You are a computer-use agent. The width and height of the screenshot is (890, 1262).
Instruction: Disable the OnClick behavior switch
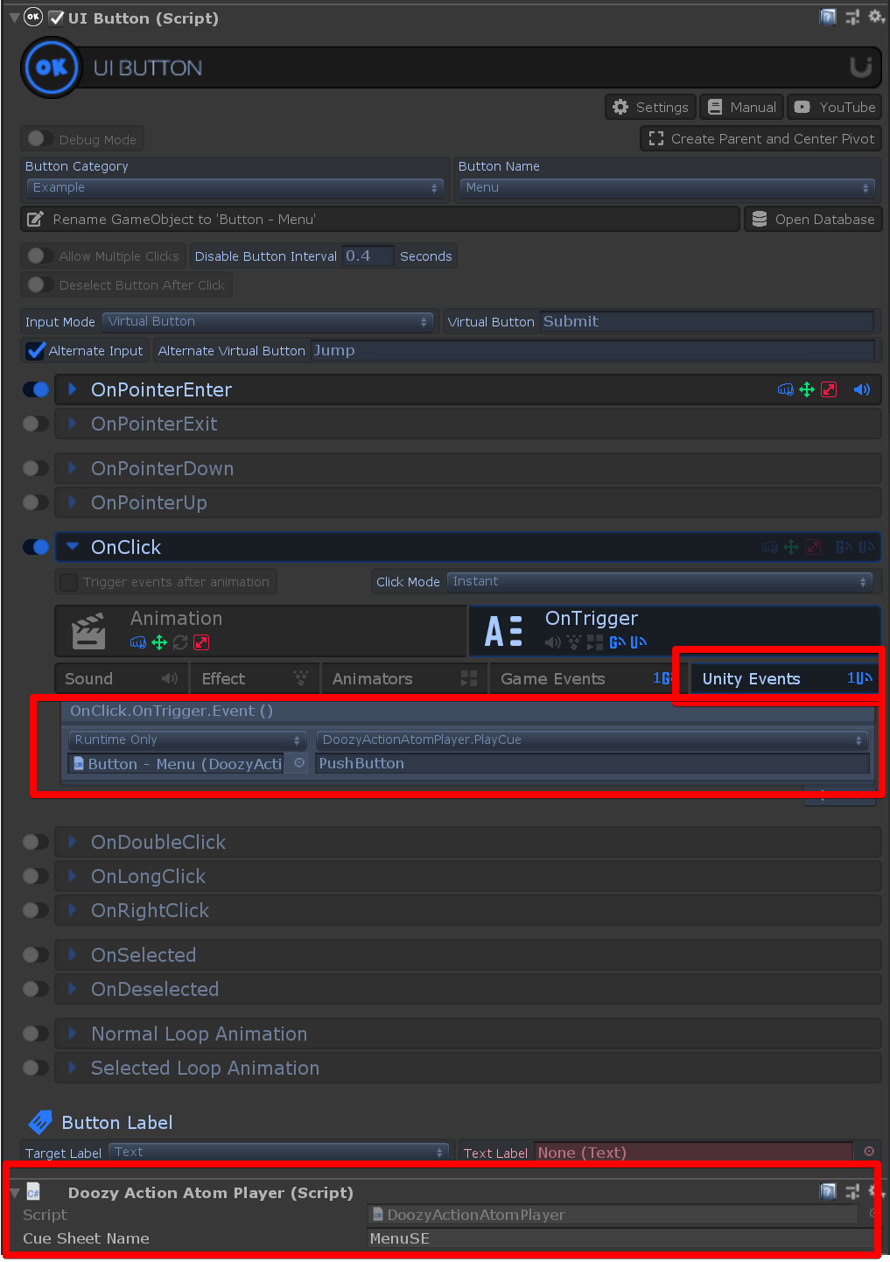point(37,548)
